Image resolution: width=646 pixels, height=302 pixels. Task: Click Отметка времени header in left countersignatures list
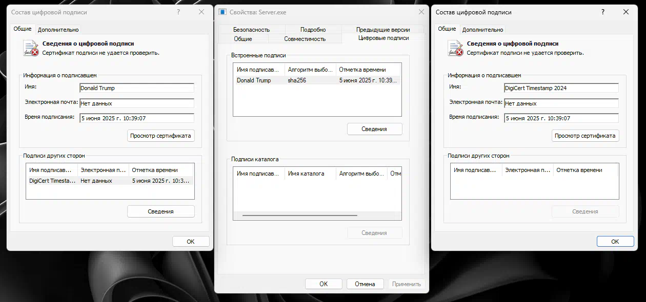(x=161, y=170)
